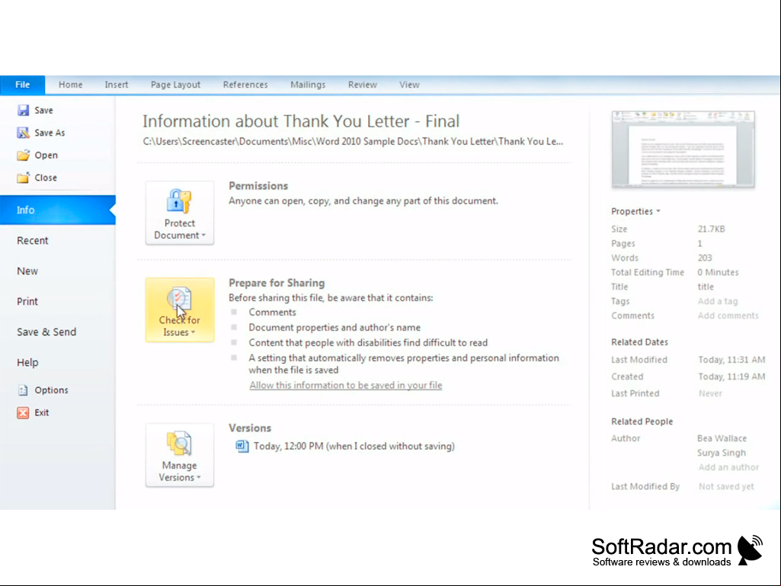Choose New in the backstage menu

[x=27, y=271]
